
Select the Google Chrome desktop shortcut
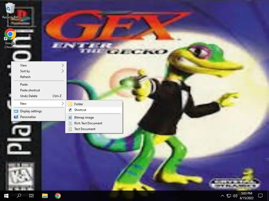click(x=10, y=39)
